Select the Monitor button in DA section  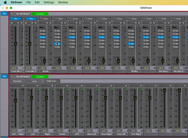coord(17,81)
